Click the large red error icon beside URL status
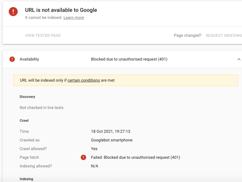This screenshot has width=242, height=182. 13,11
